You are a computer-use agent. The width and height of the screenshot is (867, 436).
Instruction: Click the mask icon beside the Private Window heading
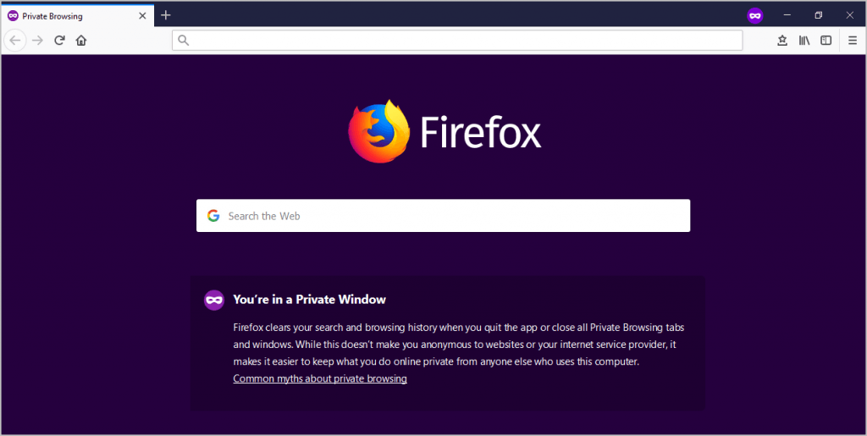[x=214, y=300]
